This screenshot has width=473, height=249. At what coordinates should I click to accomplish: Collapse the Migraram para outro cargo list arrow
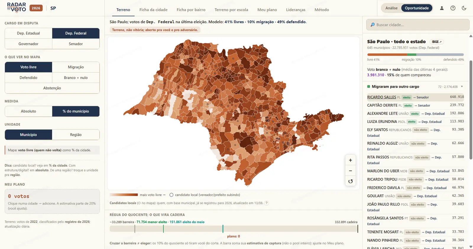[462, 87]
